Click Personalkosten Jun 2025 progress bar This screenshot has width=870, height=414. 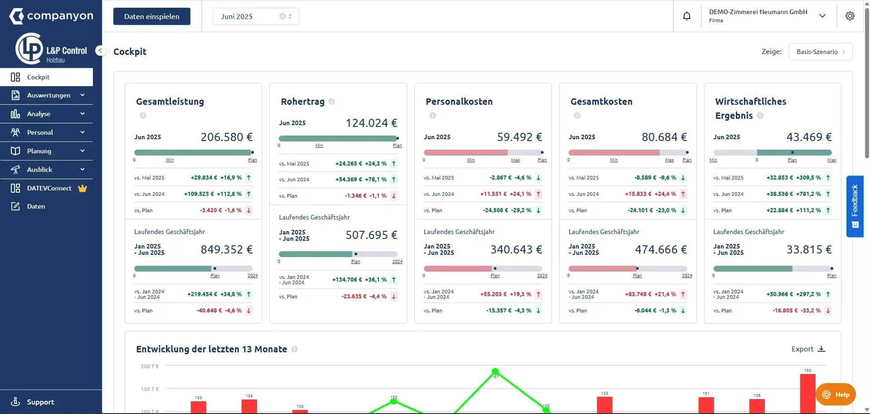pyautogui.click(x=483, y=152)
